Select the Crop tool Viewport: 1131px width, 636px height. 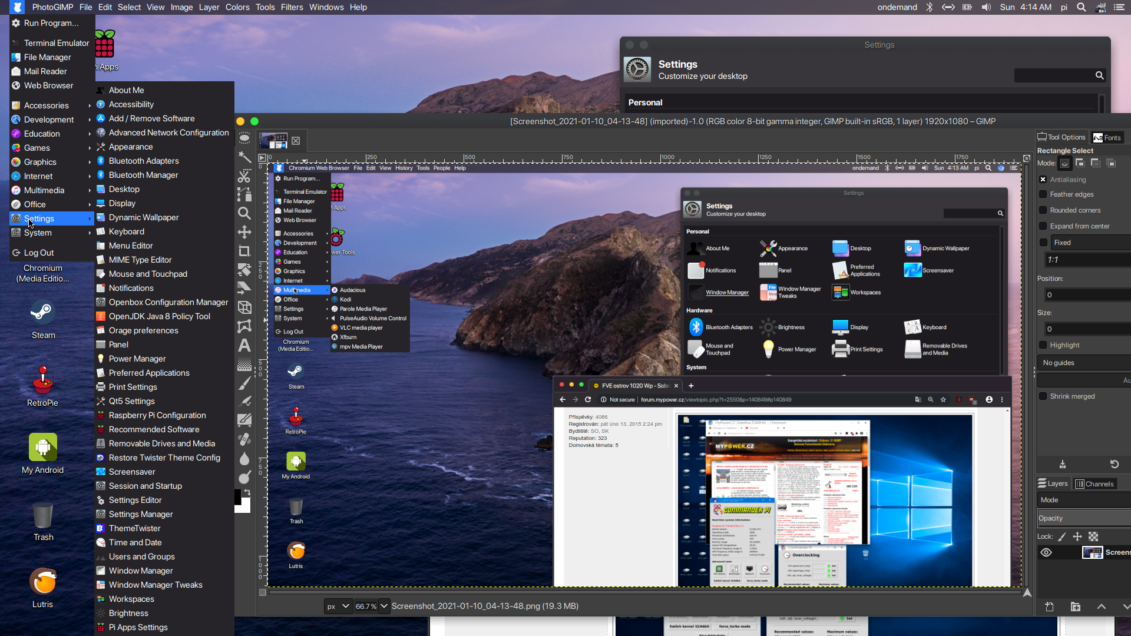pos(244,251)
